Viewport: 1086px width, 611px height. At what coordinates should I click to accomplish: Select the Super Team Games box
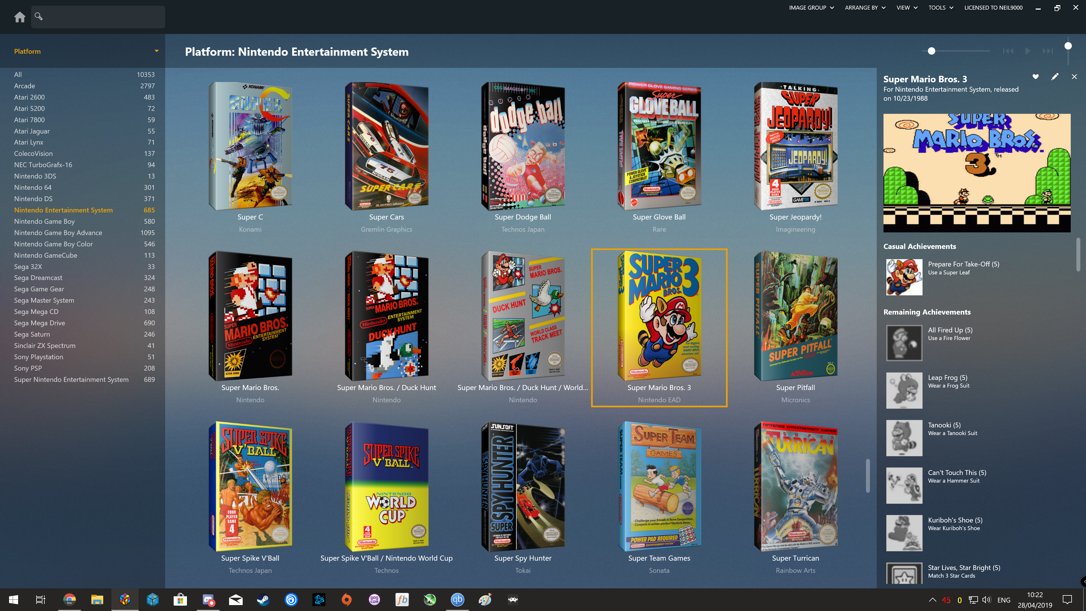659,486
